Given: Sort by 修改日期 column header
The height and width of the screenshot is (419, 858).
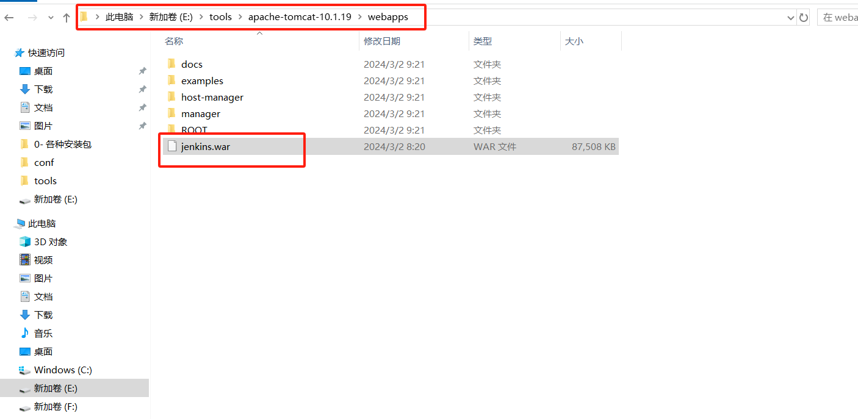Looking at the screenshot, I should [x=382, y=41].
